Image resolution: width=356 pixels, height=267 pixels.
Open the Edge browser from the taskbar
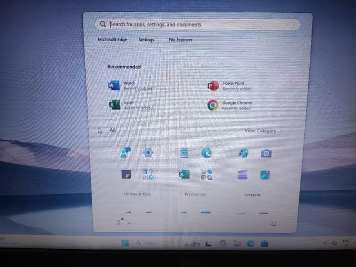(x=251, y=244)
